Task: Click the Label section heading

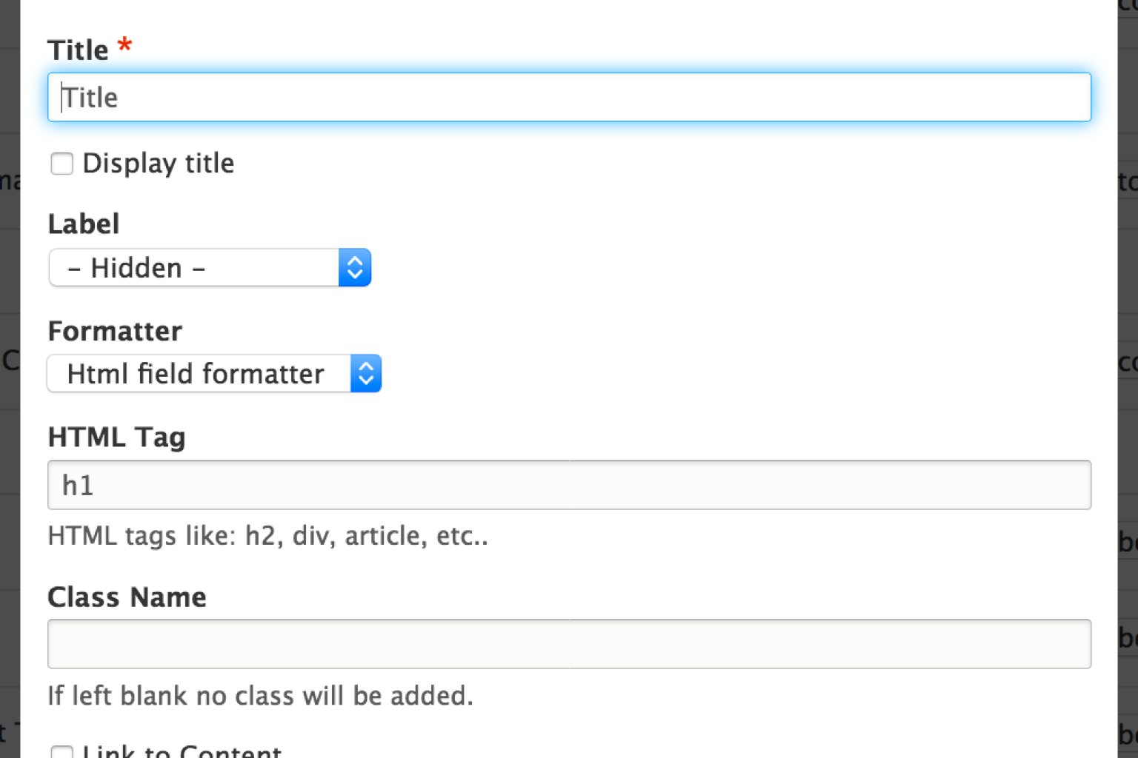Action: (x=83, y=223)
